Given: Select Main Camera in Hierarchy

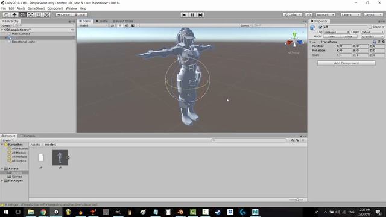Looking at the screenshot, I should (x=21, y=34).
